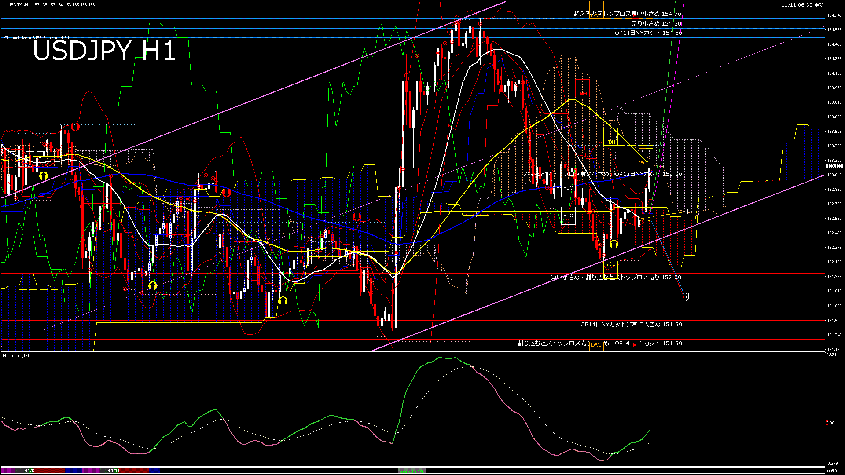Image resolution: width=845 pixels, height=475 pixels.
Task: Toggle the macd ON button
Action: [x=411, y=471]
